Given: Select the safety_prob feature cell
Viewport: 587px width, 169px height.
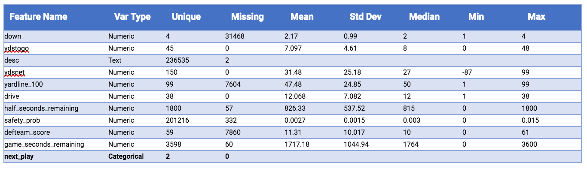Looking at the screenshot, I should click(x=22, y=121).
